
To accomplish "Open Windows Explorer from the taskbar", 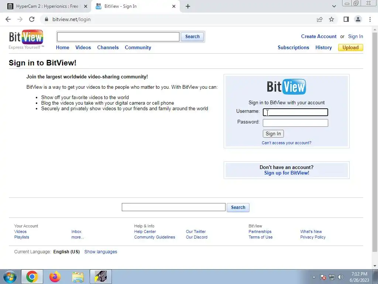I will point(78,277).
